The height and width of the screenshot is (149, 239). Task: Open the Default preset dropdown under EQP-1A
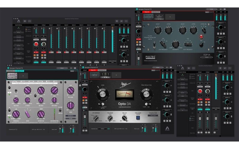(x=207, y=57)
